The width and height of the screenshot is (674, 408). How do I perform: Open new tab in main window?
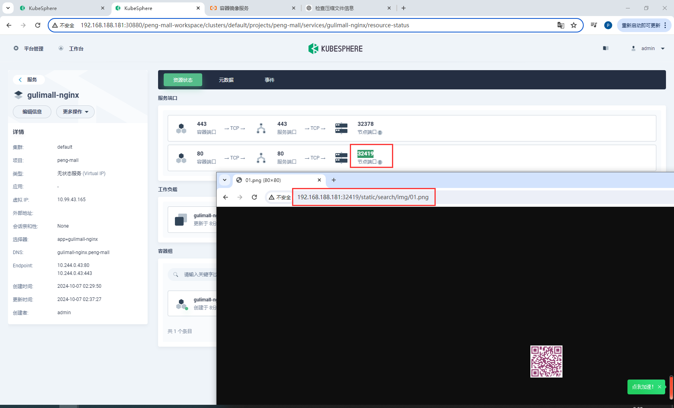(404, 8)
